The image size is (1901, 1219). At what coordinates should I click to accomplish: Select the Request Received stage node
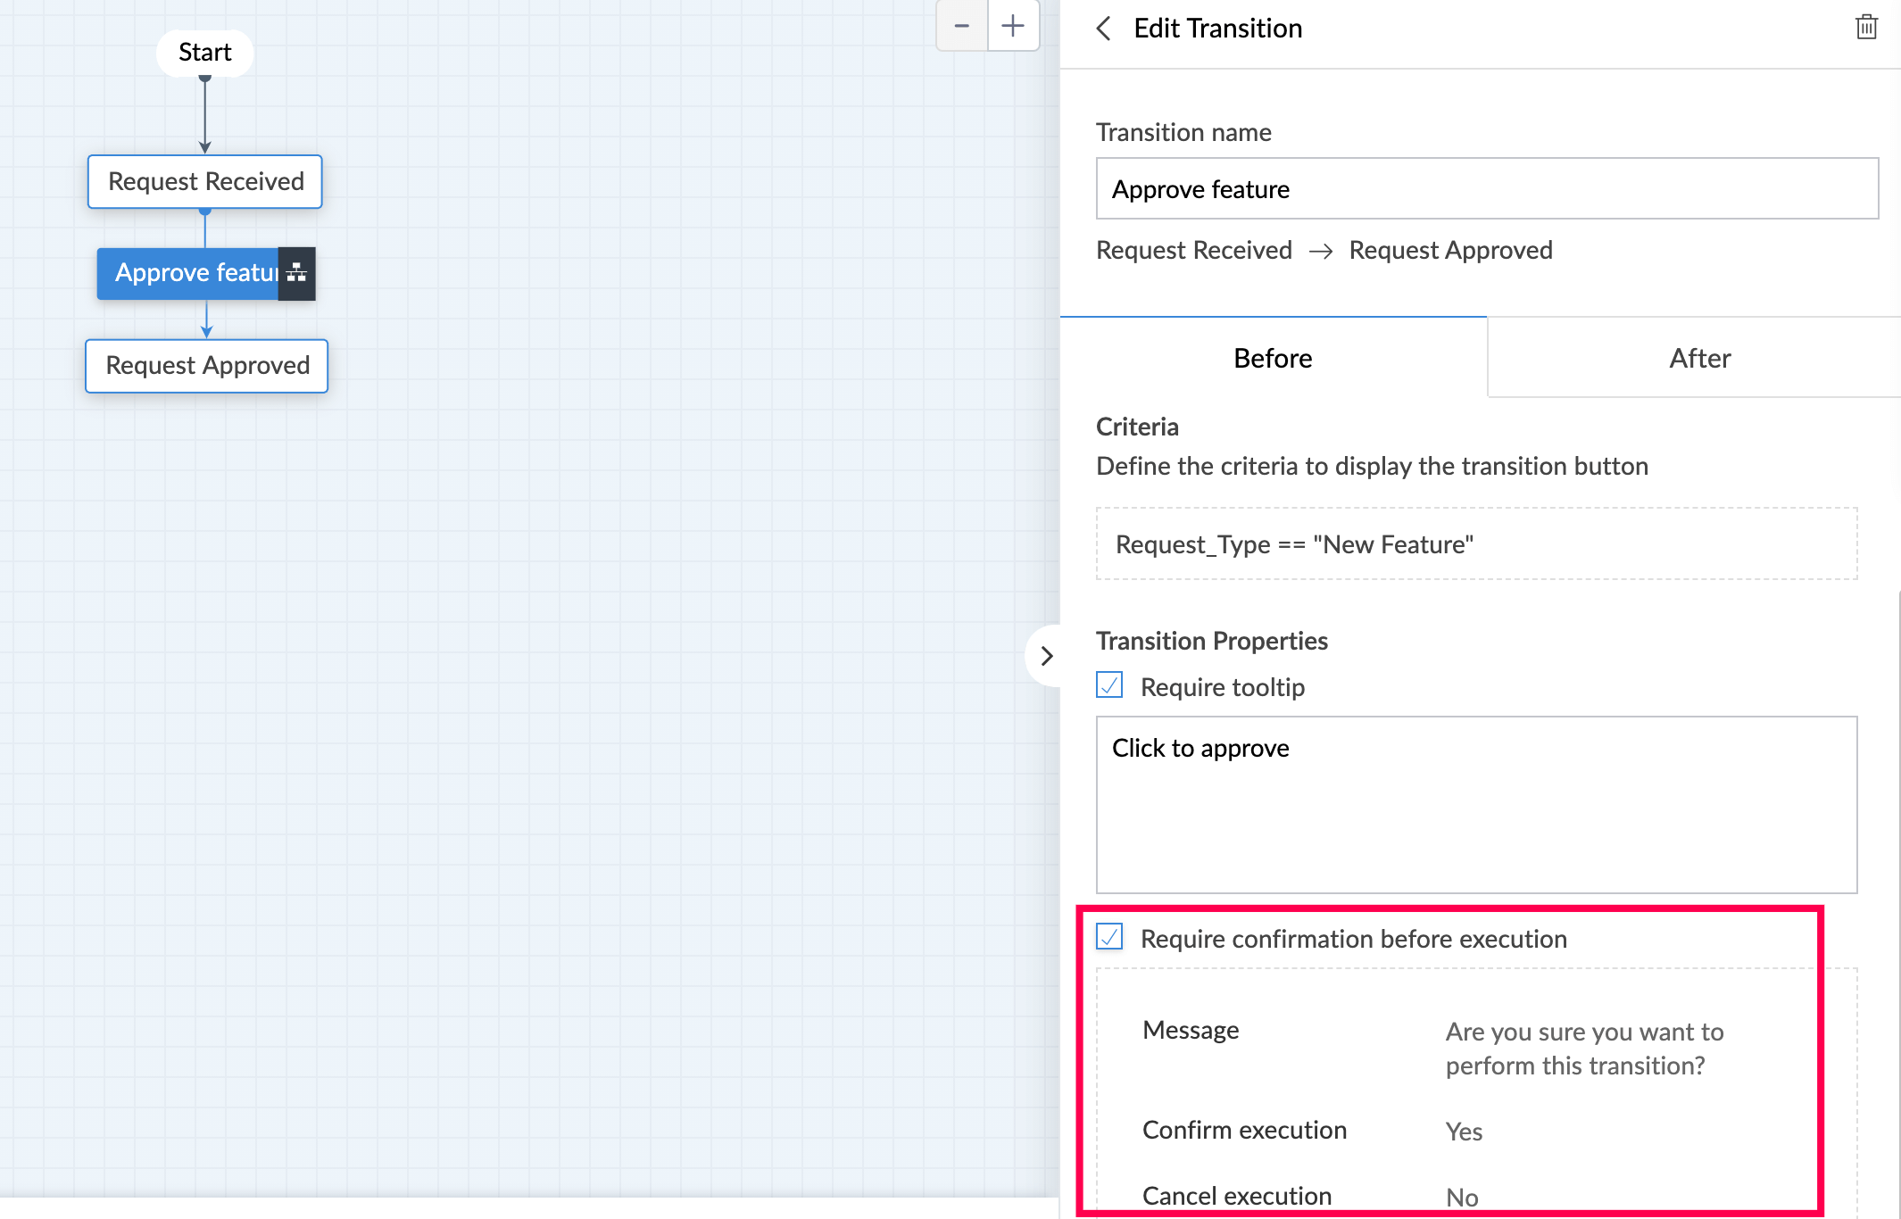[x=205, y=182]
